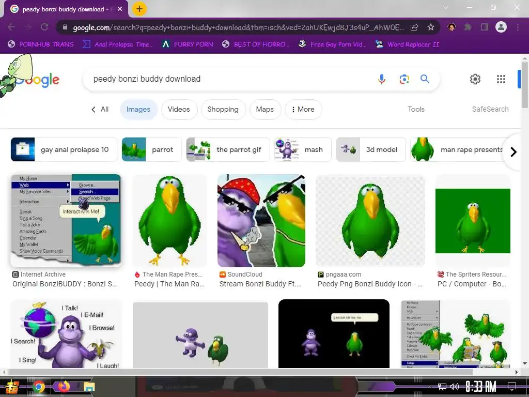Viewport: 529px width, 397px height.
Task: Click 'Original BonziBUDDY : Bonzi S...' link
Action: click(x=65, y=284)
